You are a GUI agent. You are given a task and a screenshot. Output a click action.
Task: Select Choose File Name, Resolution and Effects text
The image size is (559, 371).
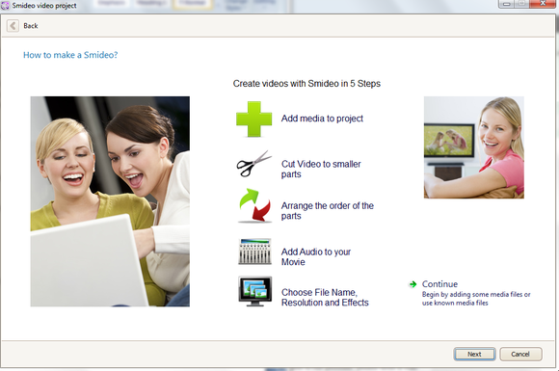point(325,297)
